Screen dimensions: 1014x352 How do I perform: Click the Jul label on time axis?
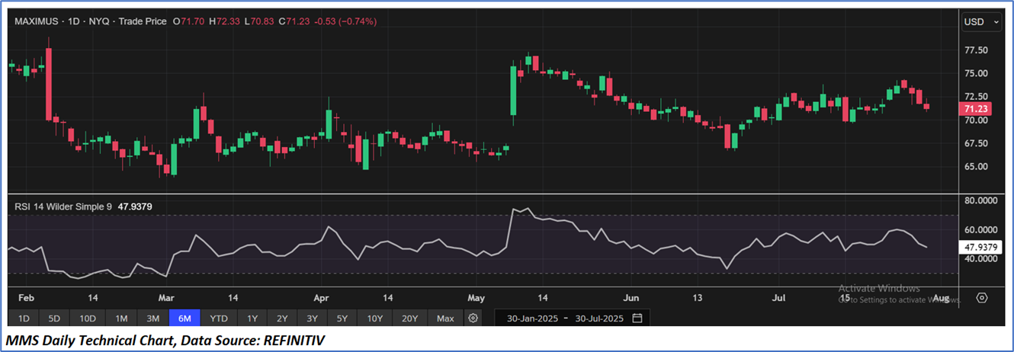[778, 297]
